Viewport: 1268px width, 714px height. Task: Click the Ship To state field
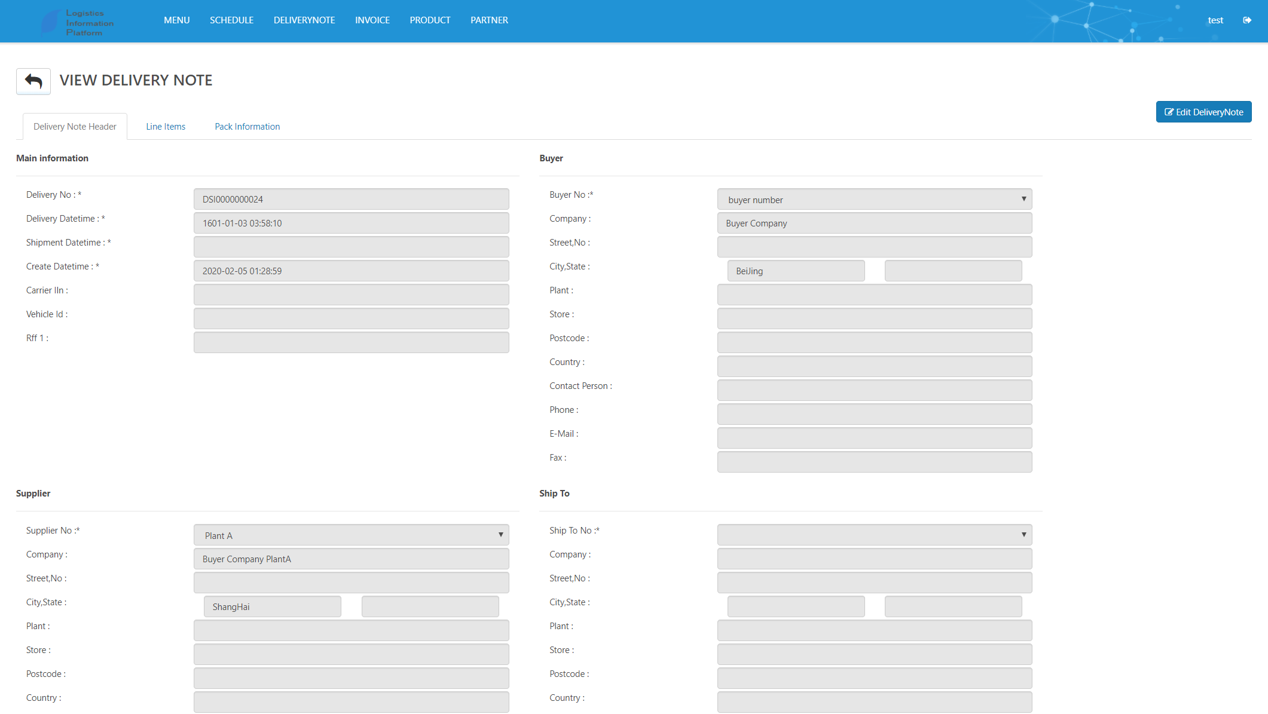[x=954, y=607]
